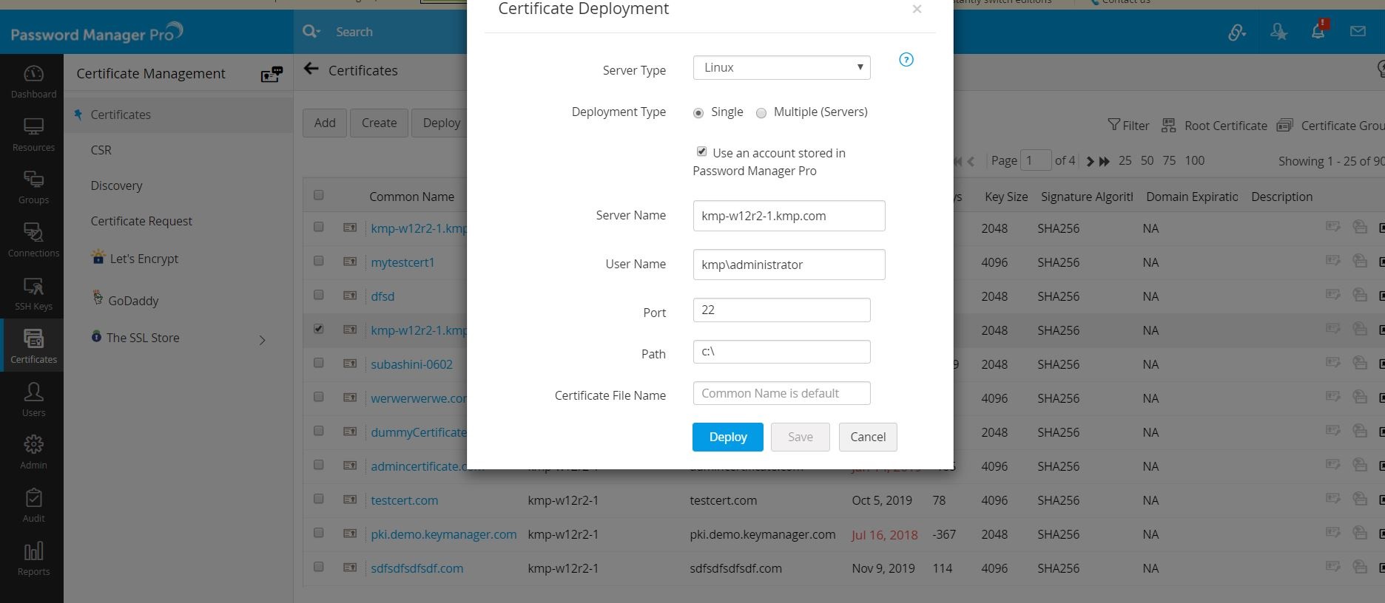Select Discovery in Certificate Management

pos(116,185)
